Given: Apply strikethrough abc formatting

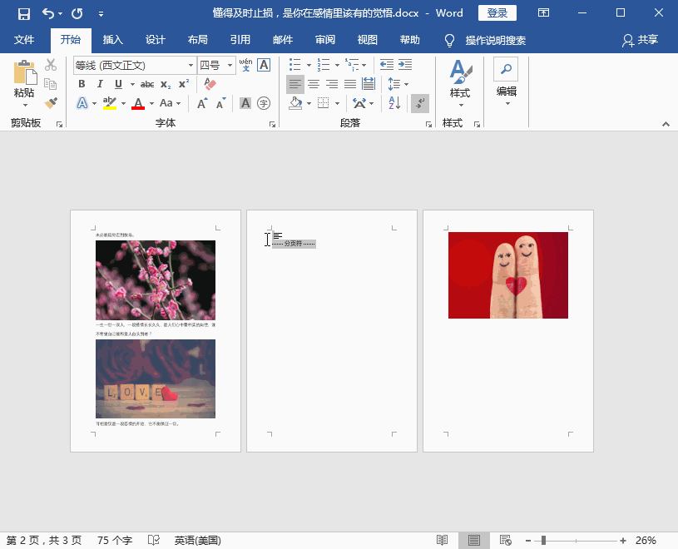Looking at the screenshot, I should (147, 84).
